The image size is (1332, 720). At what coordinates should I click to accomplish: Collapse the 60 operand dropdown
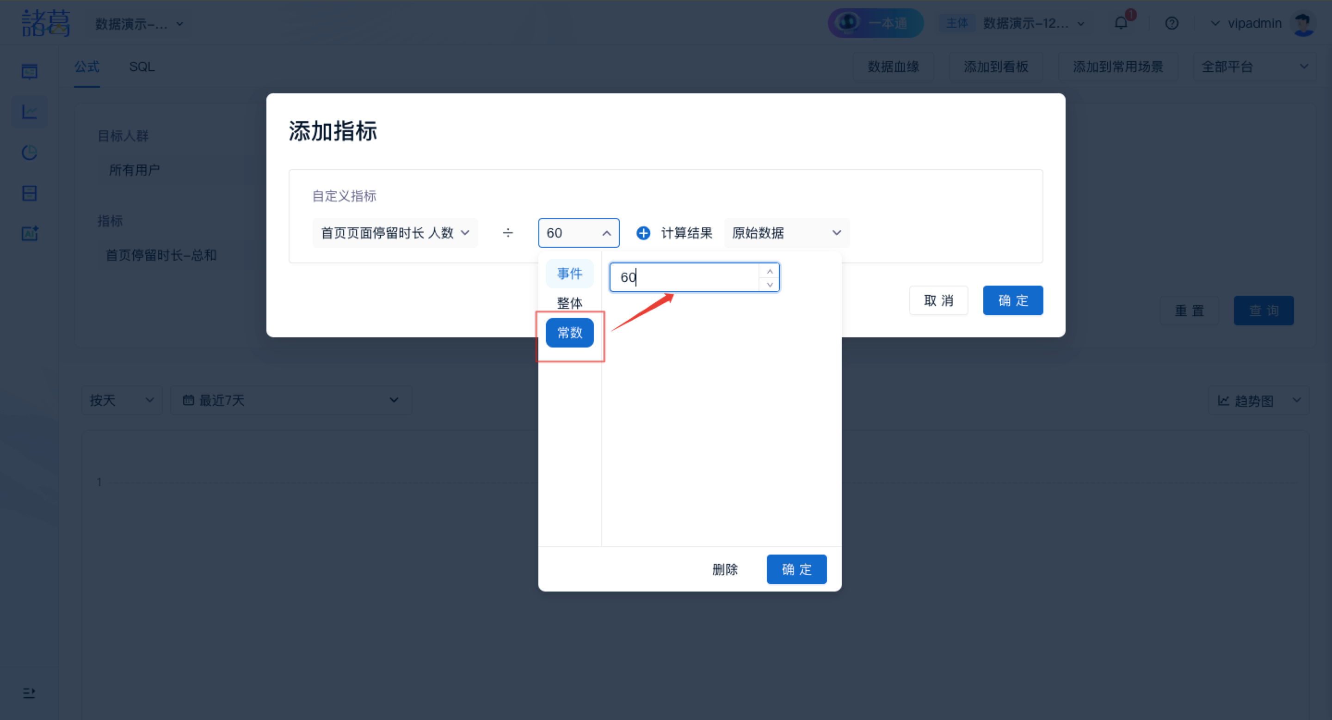(x=578, y=233)
